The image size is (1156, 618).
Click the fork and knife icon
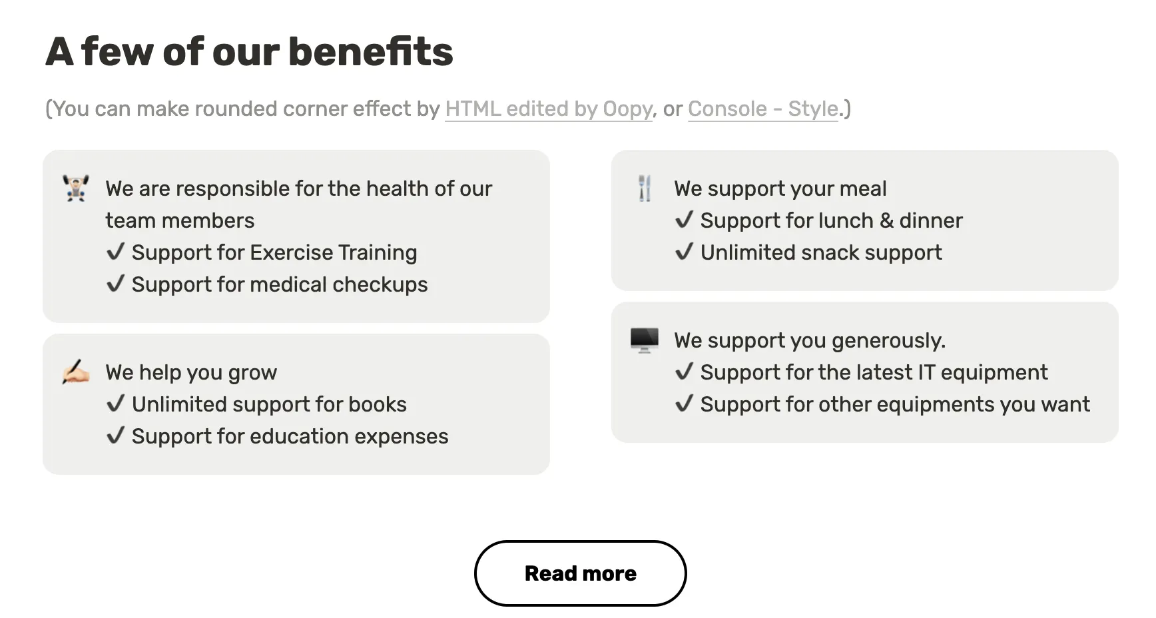click(645, 188)
